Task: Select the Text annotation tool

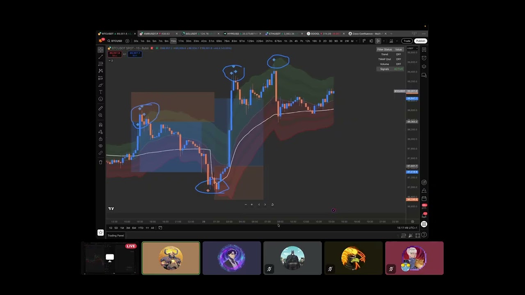Action: coord(100,92)
